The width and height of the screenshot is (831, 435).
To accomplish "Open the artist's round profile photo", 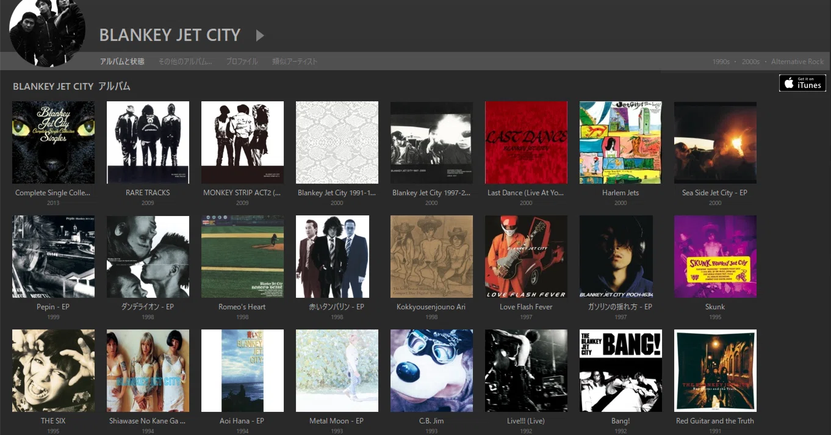I will point(47,29).
